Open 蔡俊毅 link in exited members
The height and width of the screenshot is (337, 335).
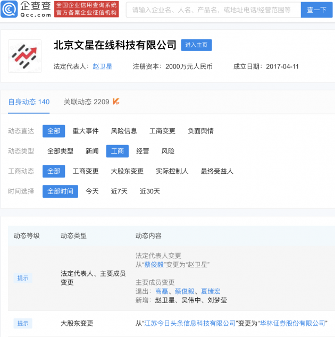185,291
